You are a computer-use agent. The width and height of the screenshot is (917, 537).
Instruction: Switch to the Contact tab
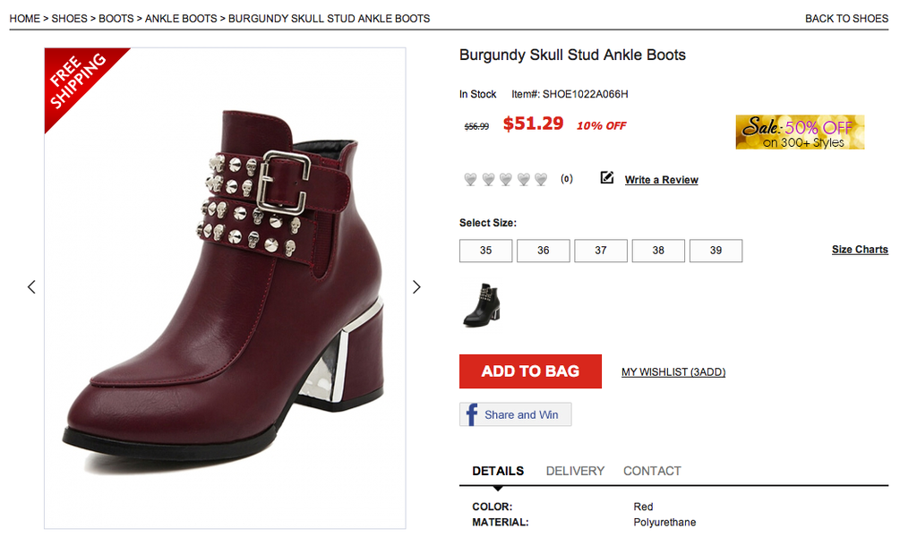tap(652, 471)
